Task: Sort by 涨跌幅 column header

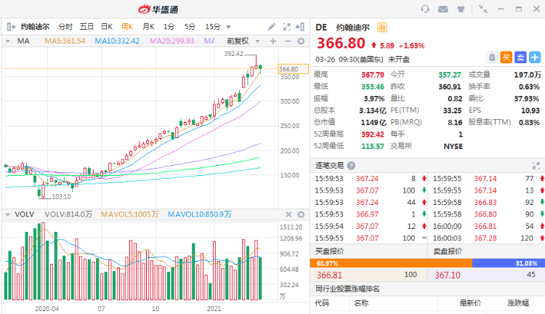Action: (x=518, y=303)
